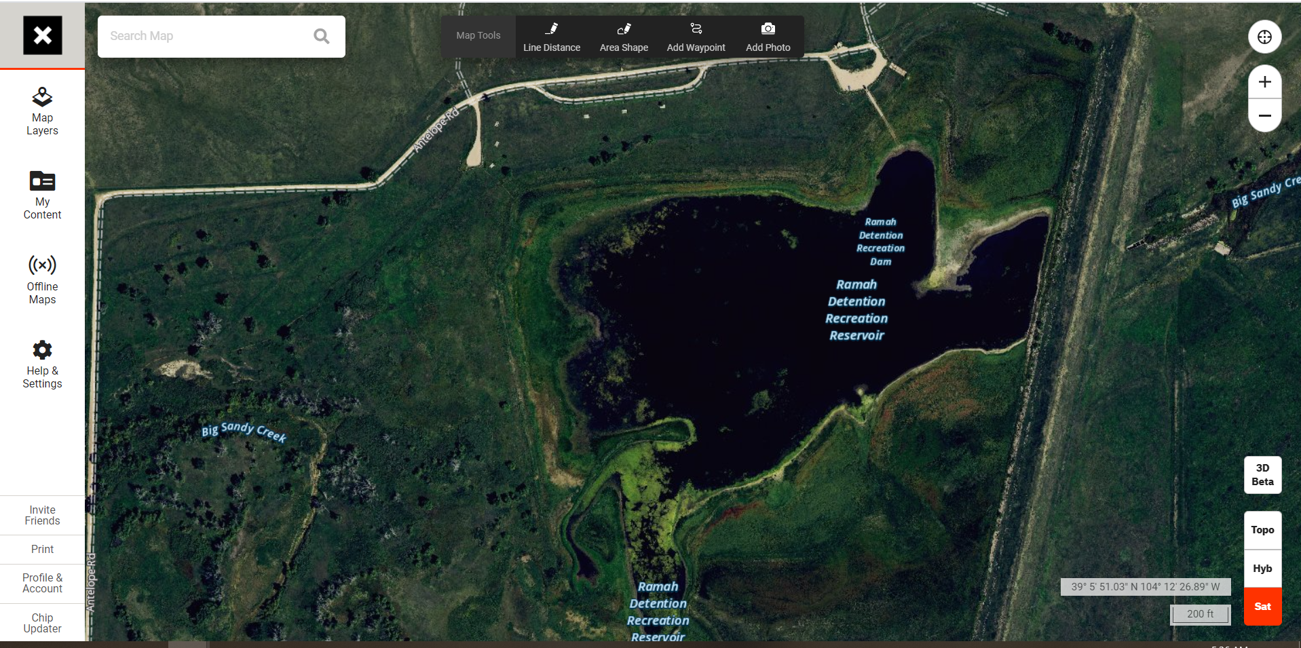Select the Area Shape tool
This screenshot has width=1301, height=648.
click(623, 37)
